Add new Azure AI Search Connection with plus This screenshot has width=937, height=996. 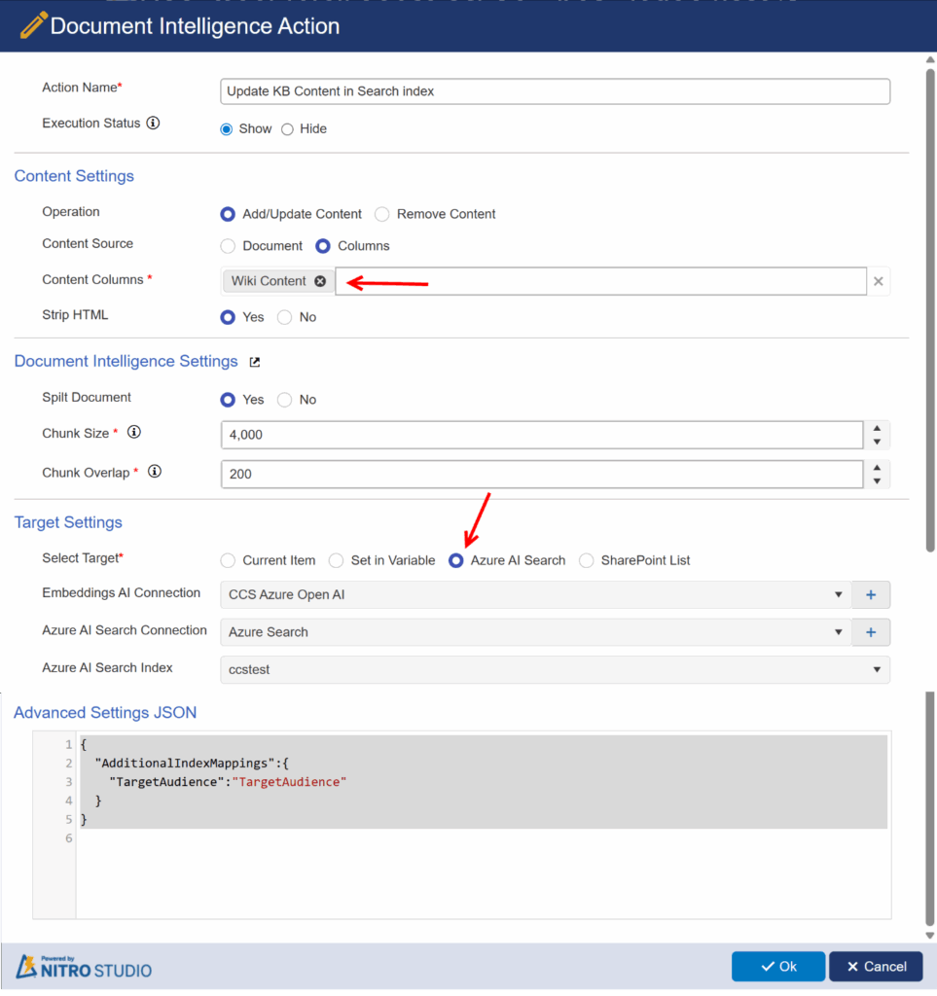[x=870, y=632]
